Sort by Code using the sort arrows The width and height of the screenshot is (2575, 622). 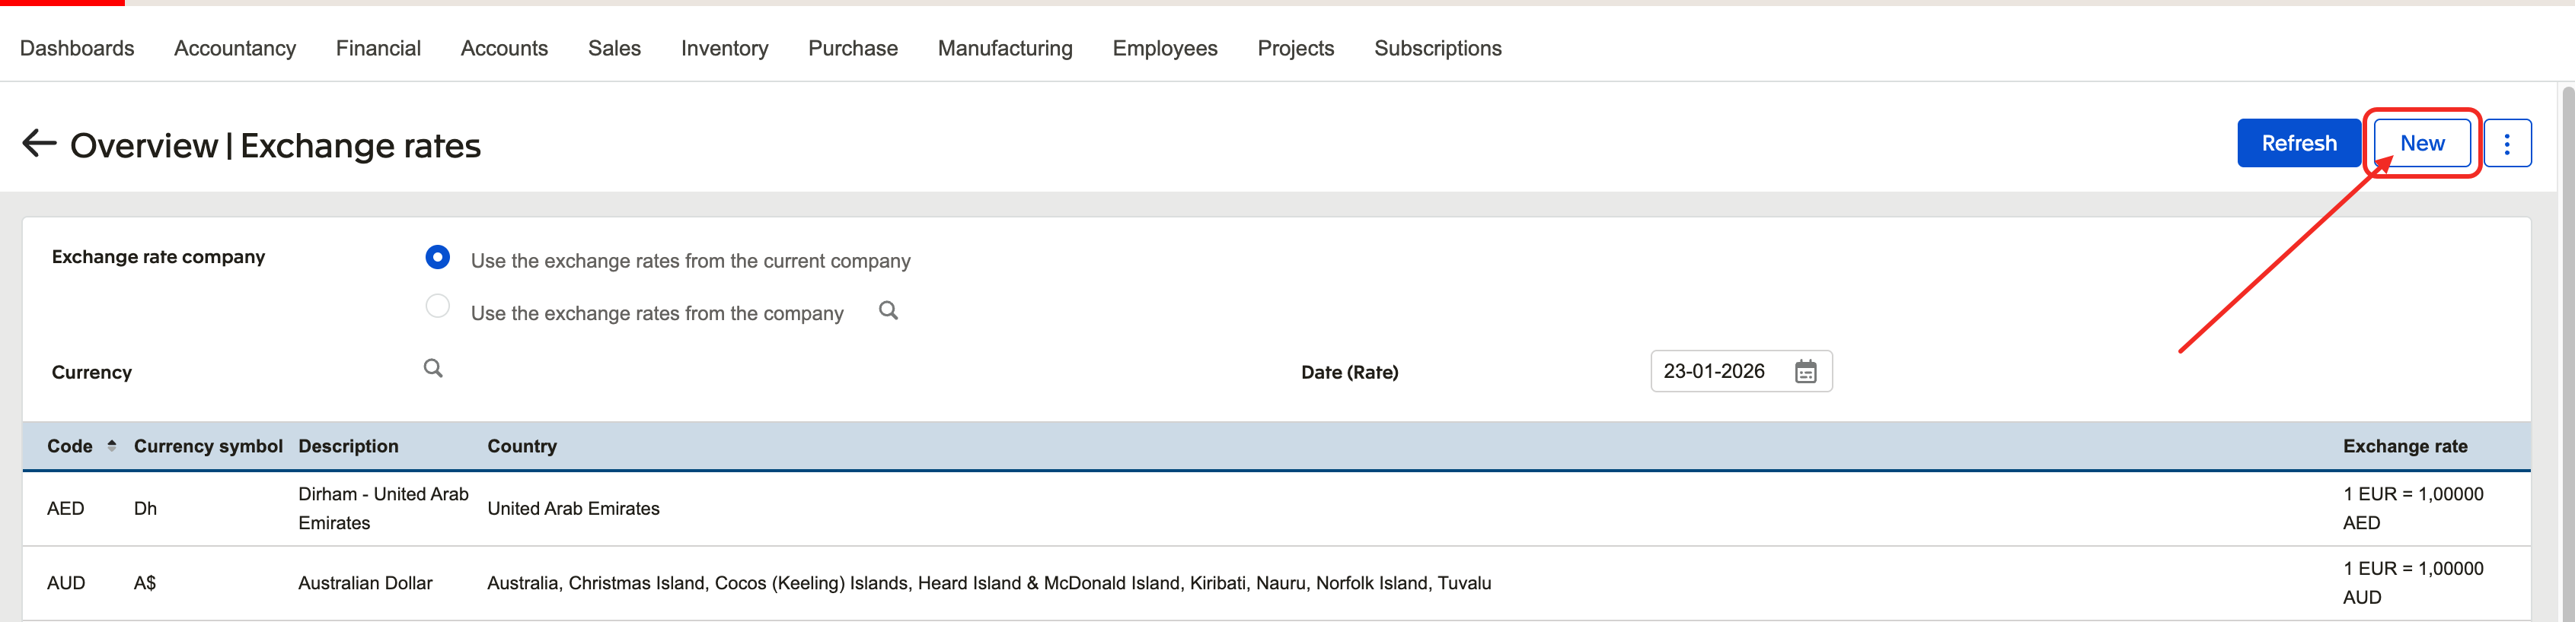[112, 446]
